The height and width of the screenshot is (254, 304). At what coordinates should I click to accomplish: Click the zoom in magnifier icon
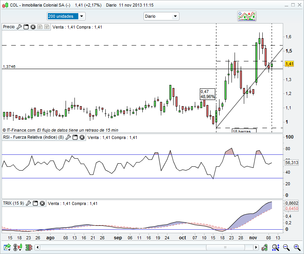pos(296,247)
